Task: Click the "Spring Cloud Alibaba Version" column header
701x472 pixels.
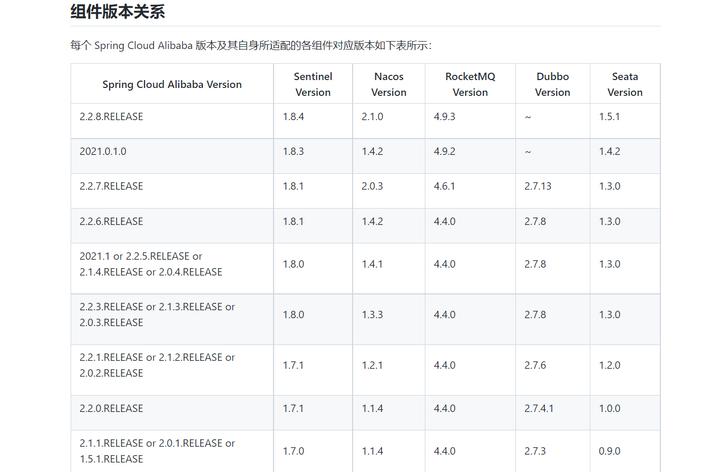Action: [172, 84]
